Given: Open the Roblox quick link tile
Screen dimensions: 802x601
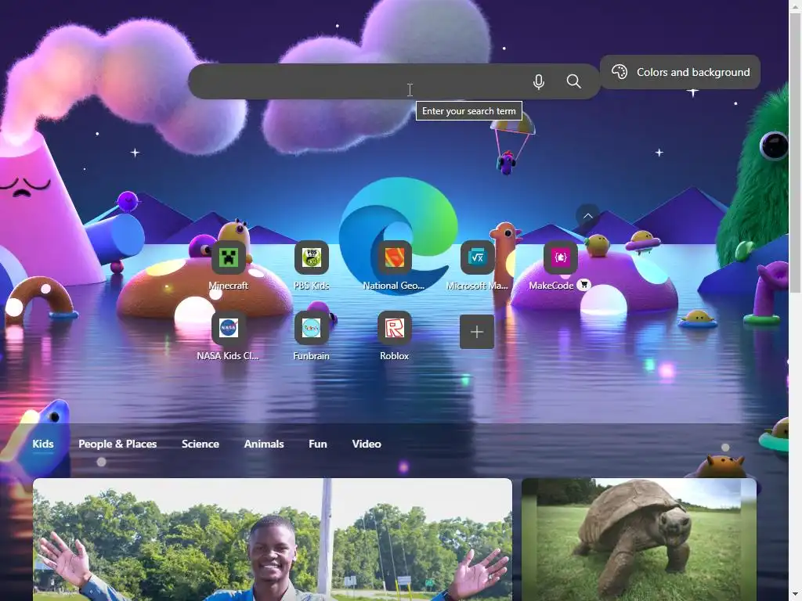Looking at the screenshot, I should coord(394,328).
